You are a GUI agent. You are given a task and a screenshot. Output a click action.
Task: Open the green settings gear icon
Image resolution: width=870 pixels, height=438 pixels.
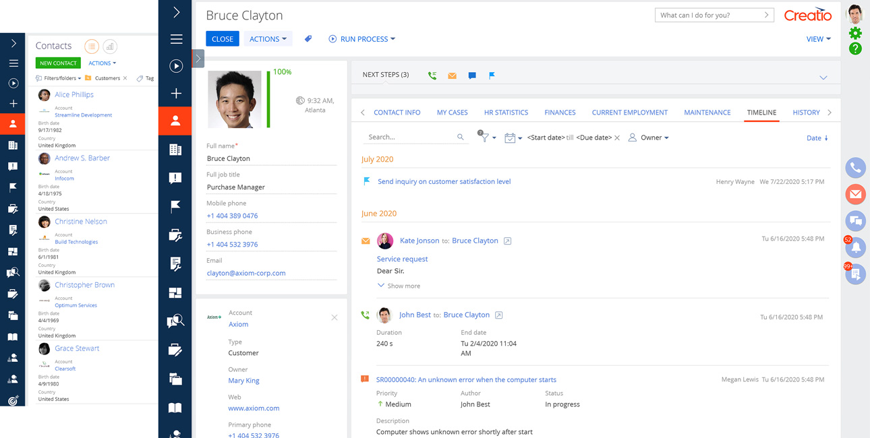coord(855,33)
